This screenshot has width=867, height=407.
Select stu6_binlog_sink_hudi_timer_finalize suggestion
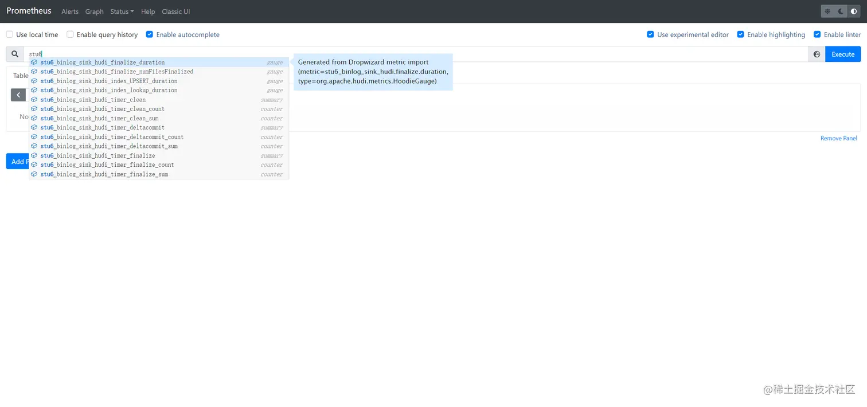tap(159, 155)
